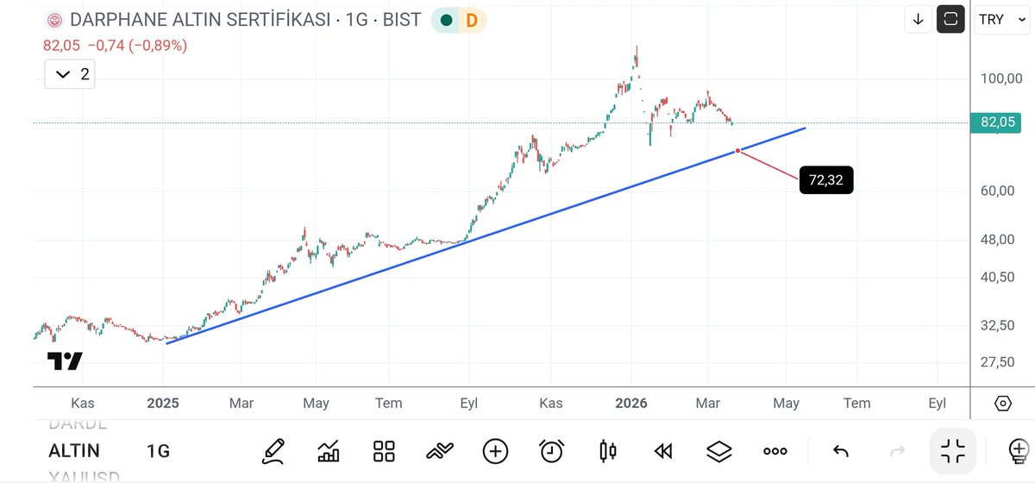
Task: Open more options three-dot menu
Action: (x=775, y=450)
